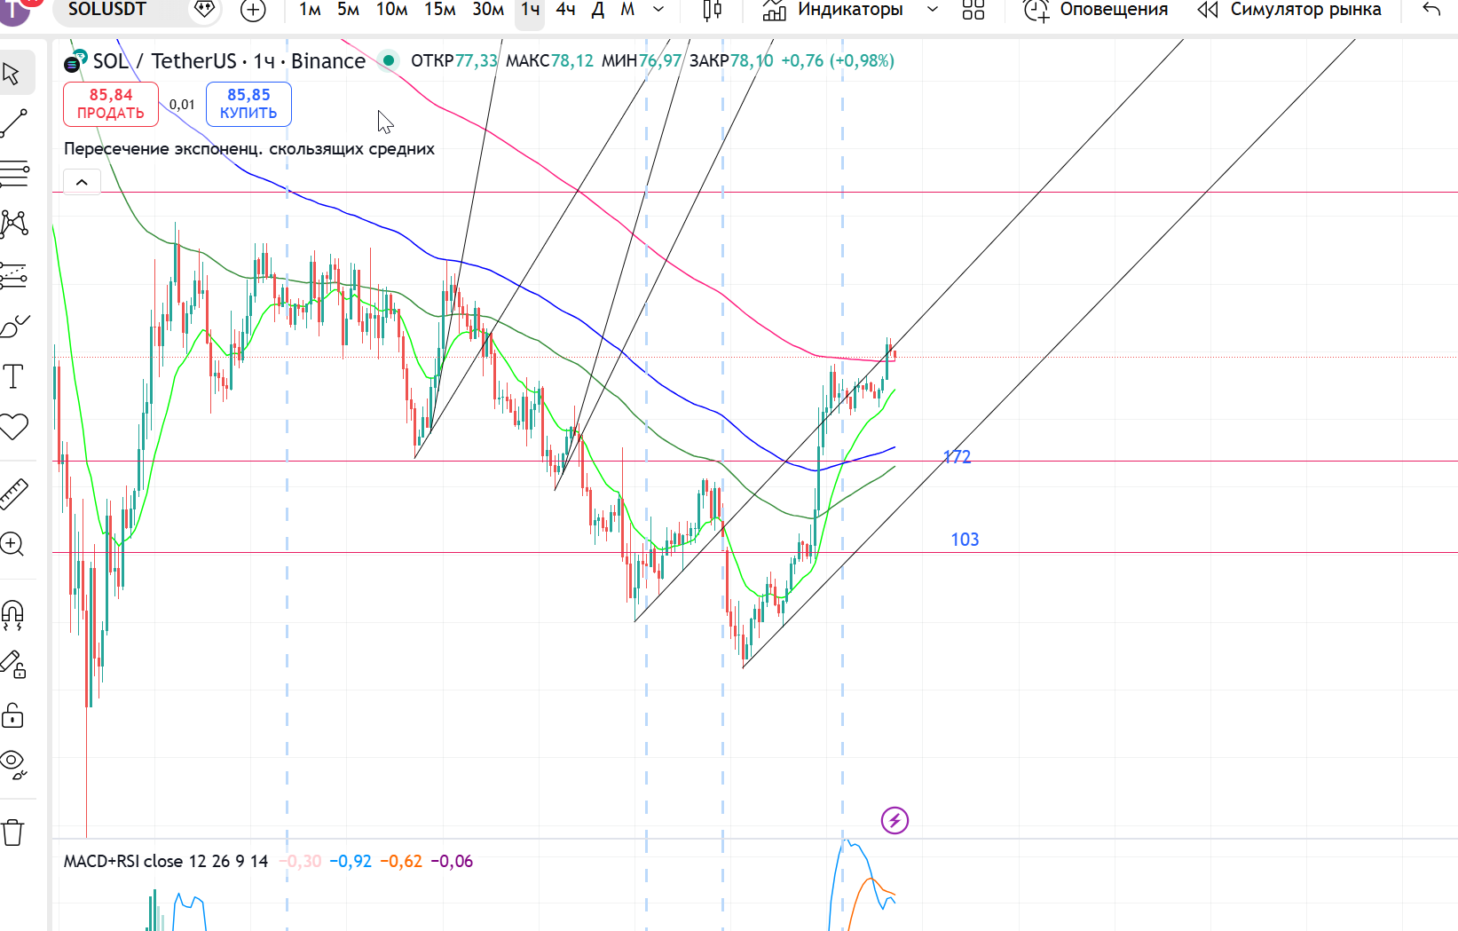Switch to the 30м timeframe
The width and height of the screenshot is (1458, 931).
click(x=487, y=10)
